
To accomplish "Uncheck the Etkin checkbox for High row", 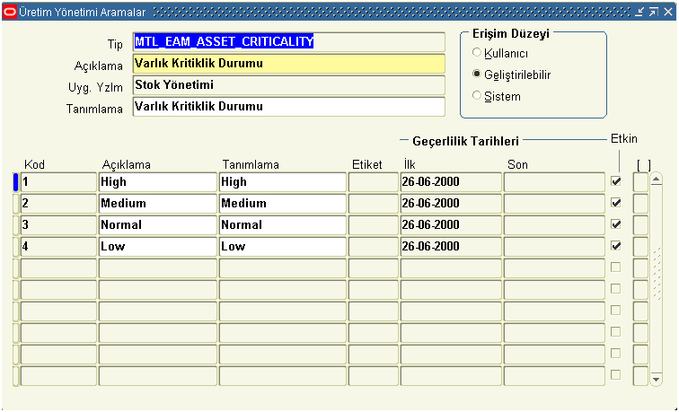I will point(616,181).
